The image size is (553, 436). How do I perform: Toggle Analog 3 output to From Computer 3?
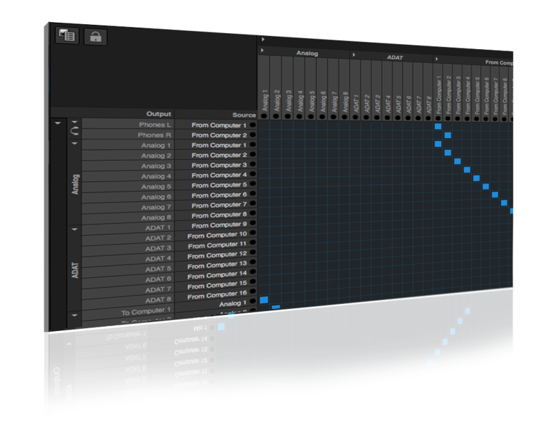tap(458, 161)
